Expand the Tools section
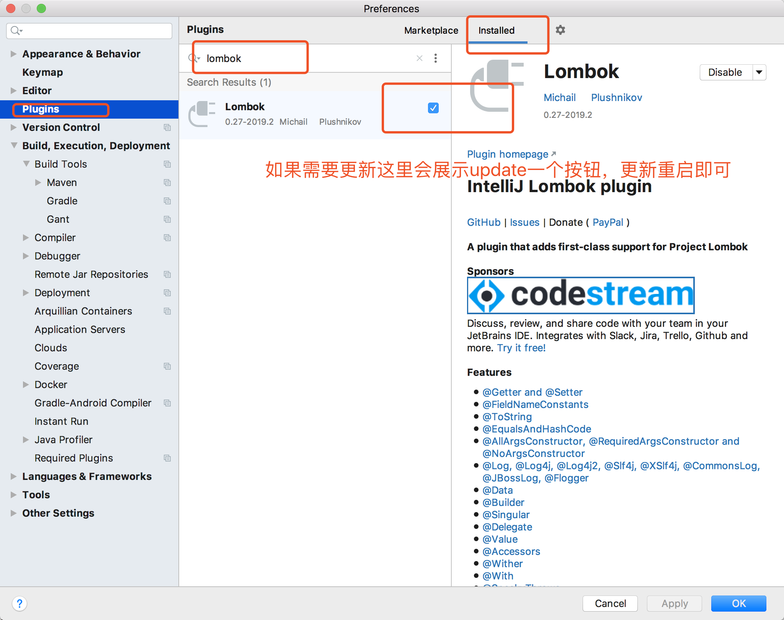This screenshot has width=784, height=620. 13,495
